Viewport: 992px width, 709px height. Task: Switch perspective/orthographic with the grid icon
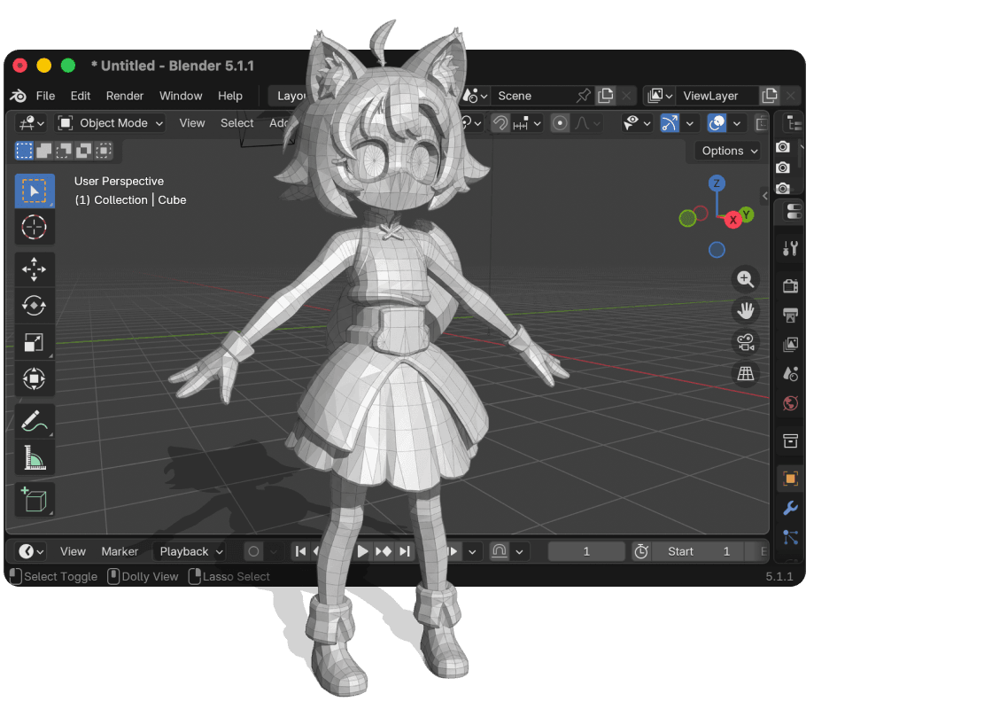point(745,373)
